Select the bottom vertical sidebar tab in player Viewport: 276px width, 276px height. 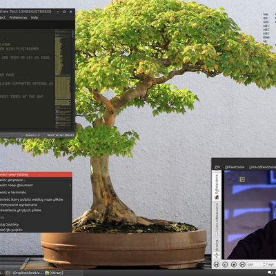(x=217, y=248)
